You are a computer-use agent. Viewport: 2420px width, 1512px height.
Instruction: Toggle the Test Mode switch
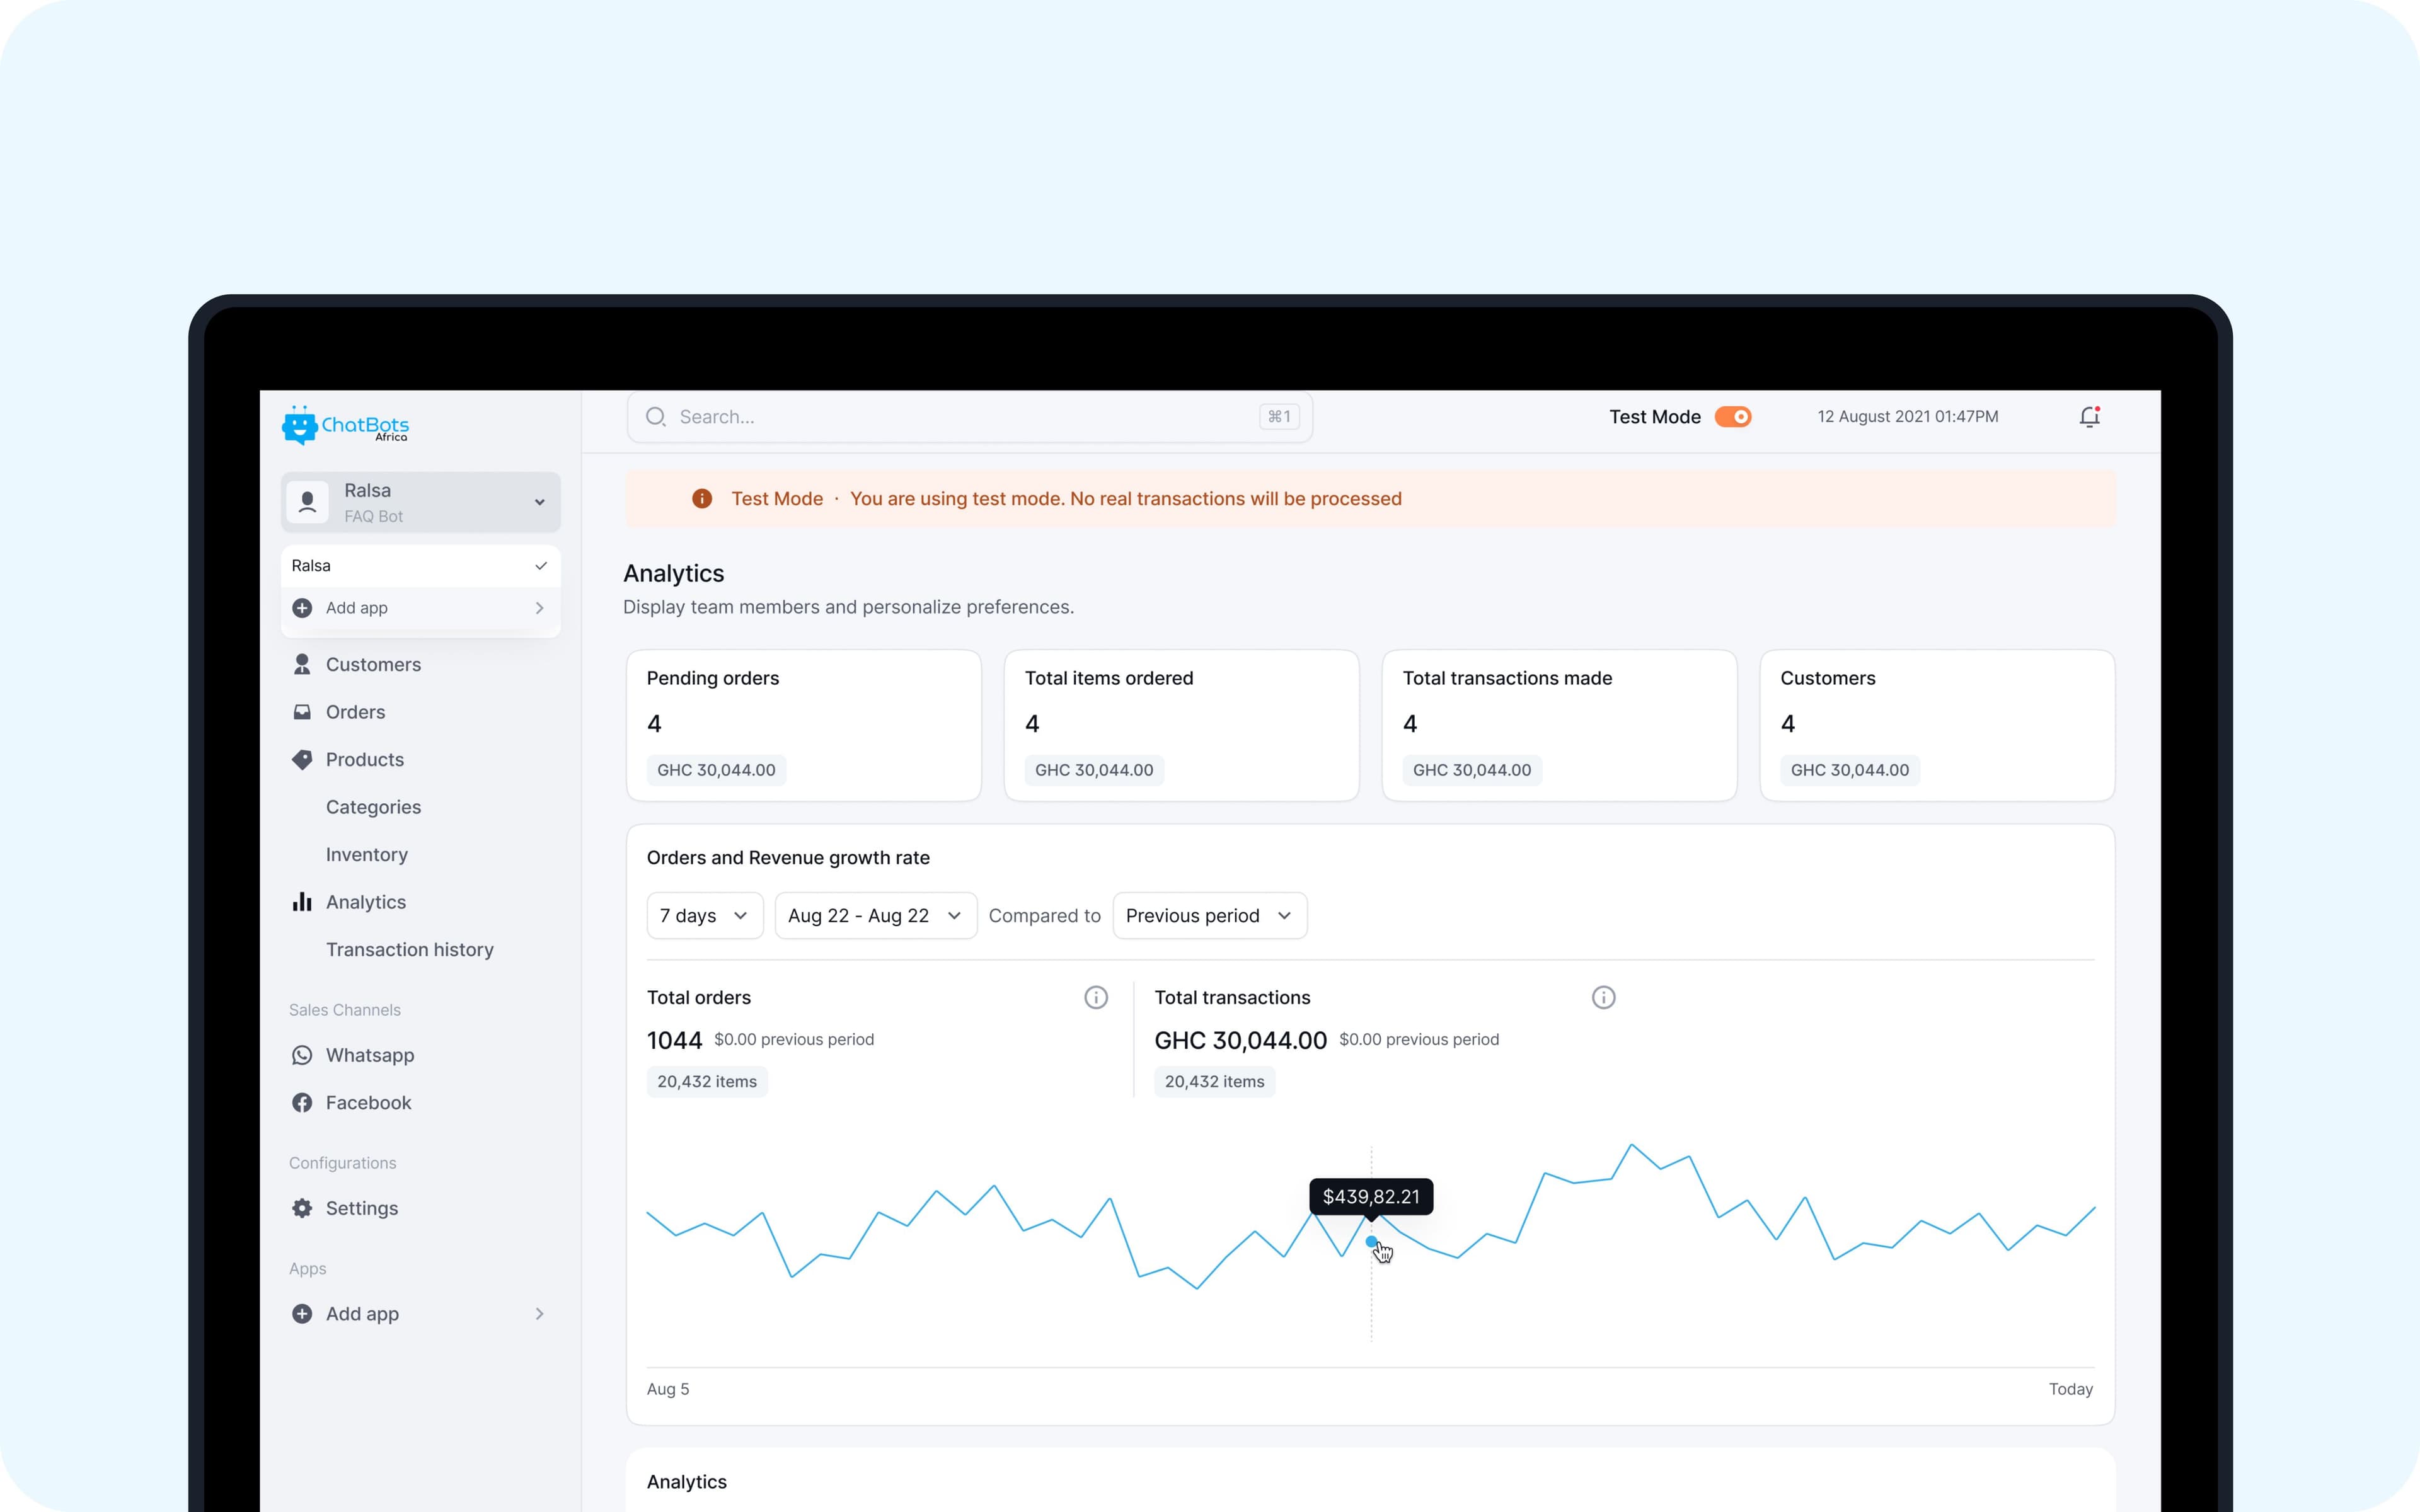pyautogui.click(x=1733, y=417)
